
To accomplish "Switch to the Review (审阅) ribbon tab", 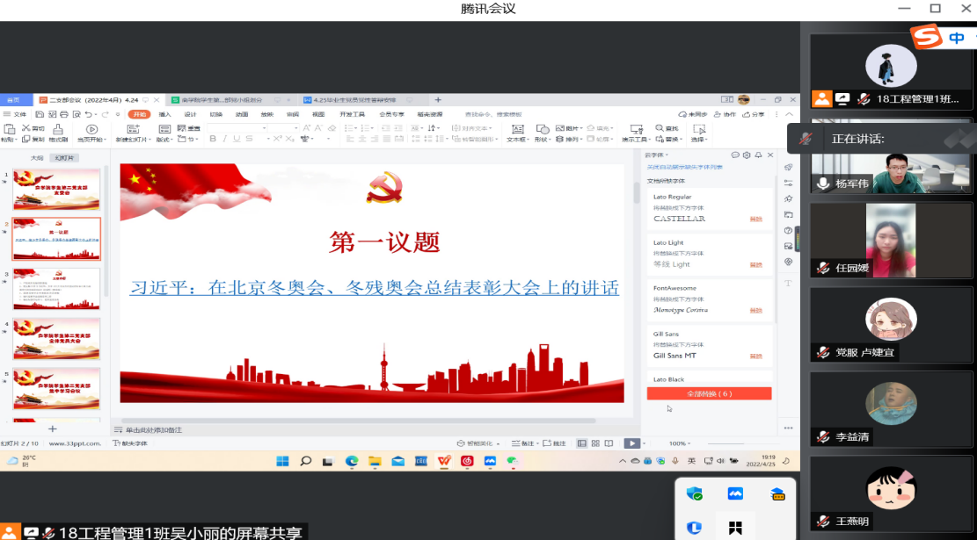I will pos(292,114).
